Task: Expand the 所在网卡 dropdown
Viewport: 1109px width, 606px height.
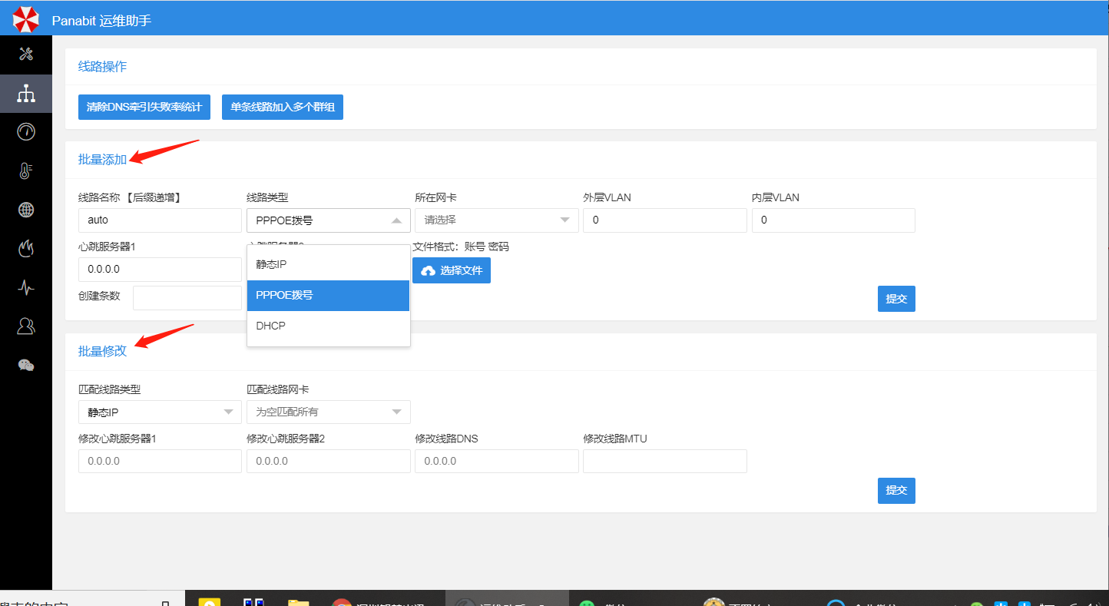Action: tap(496, 220)
